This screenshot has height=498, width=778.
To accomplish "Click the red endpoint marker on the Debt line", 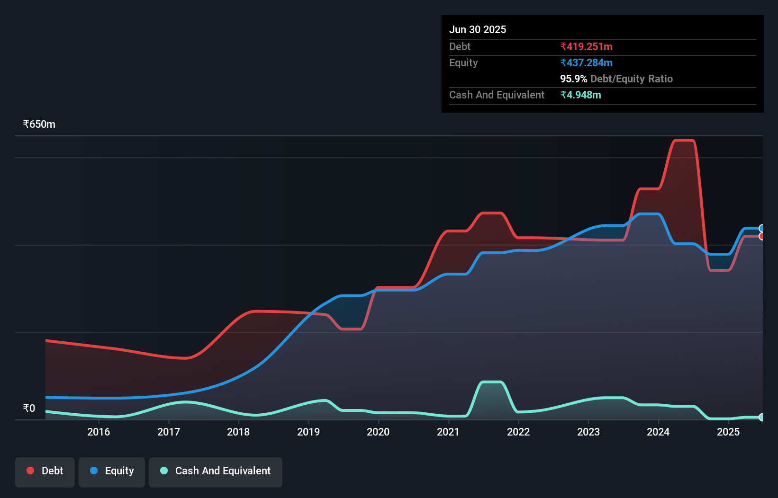I will click(x=762, y=236).
